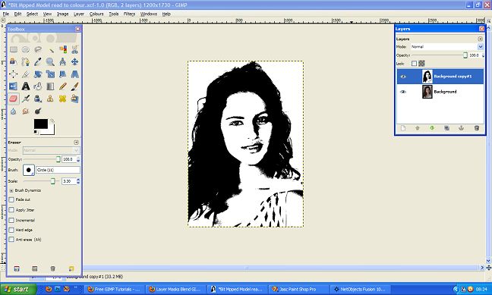Select the Measure compass tool
This screenshot has height=295, width=492.
(x=62, y=61)
